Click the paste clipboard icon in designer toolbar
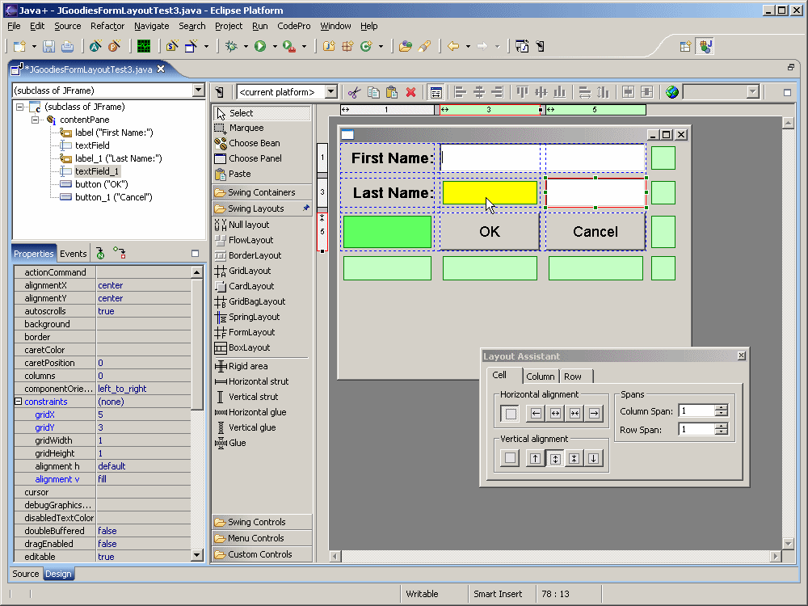Image resolution: width=808 pixels, height=606 pixels. [x=392, y=92]
